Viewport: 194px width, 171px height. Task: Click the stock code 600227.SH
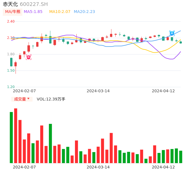tap(34, 4)
